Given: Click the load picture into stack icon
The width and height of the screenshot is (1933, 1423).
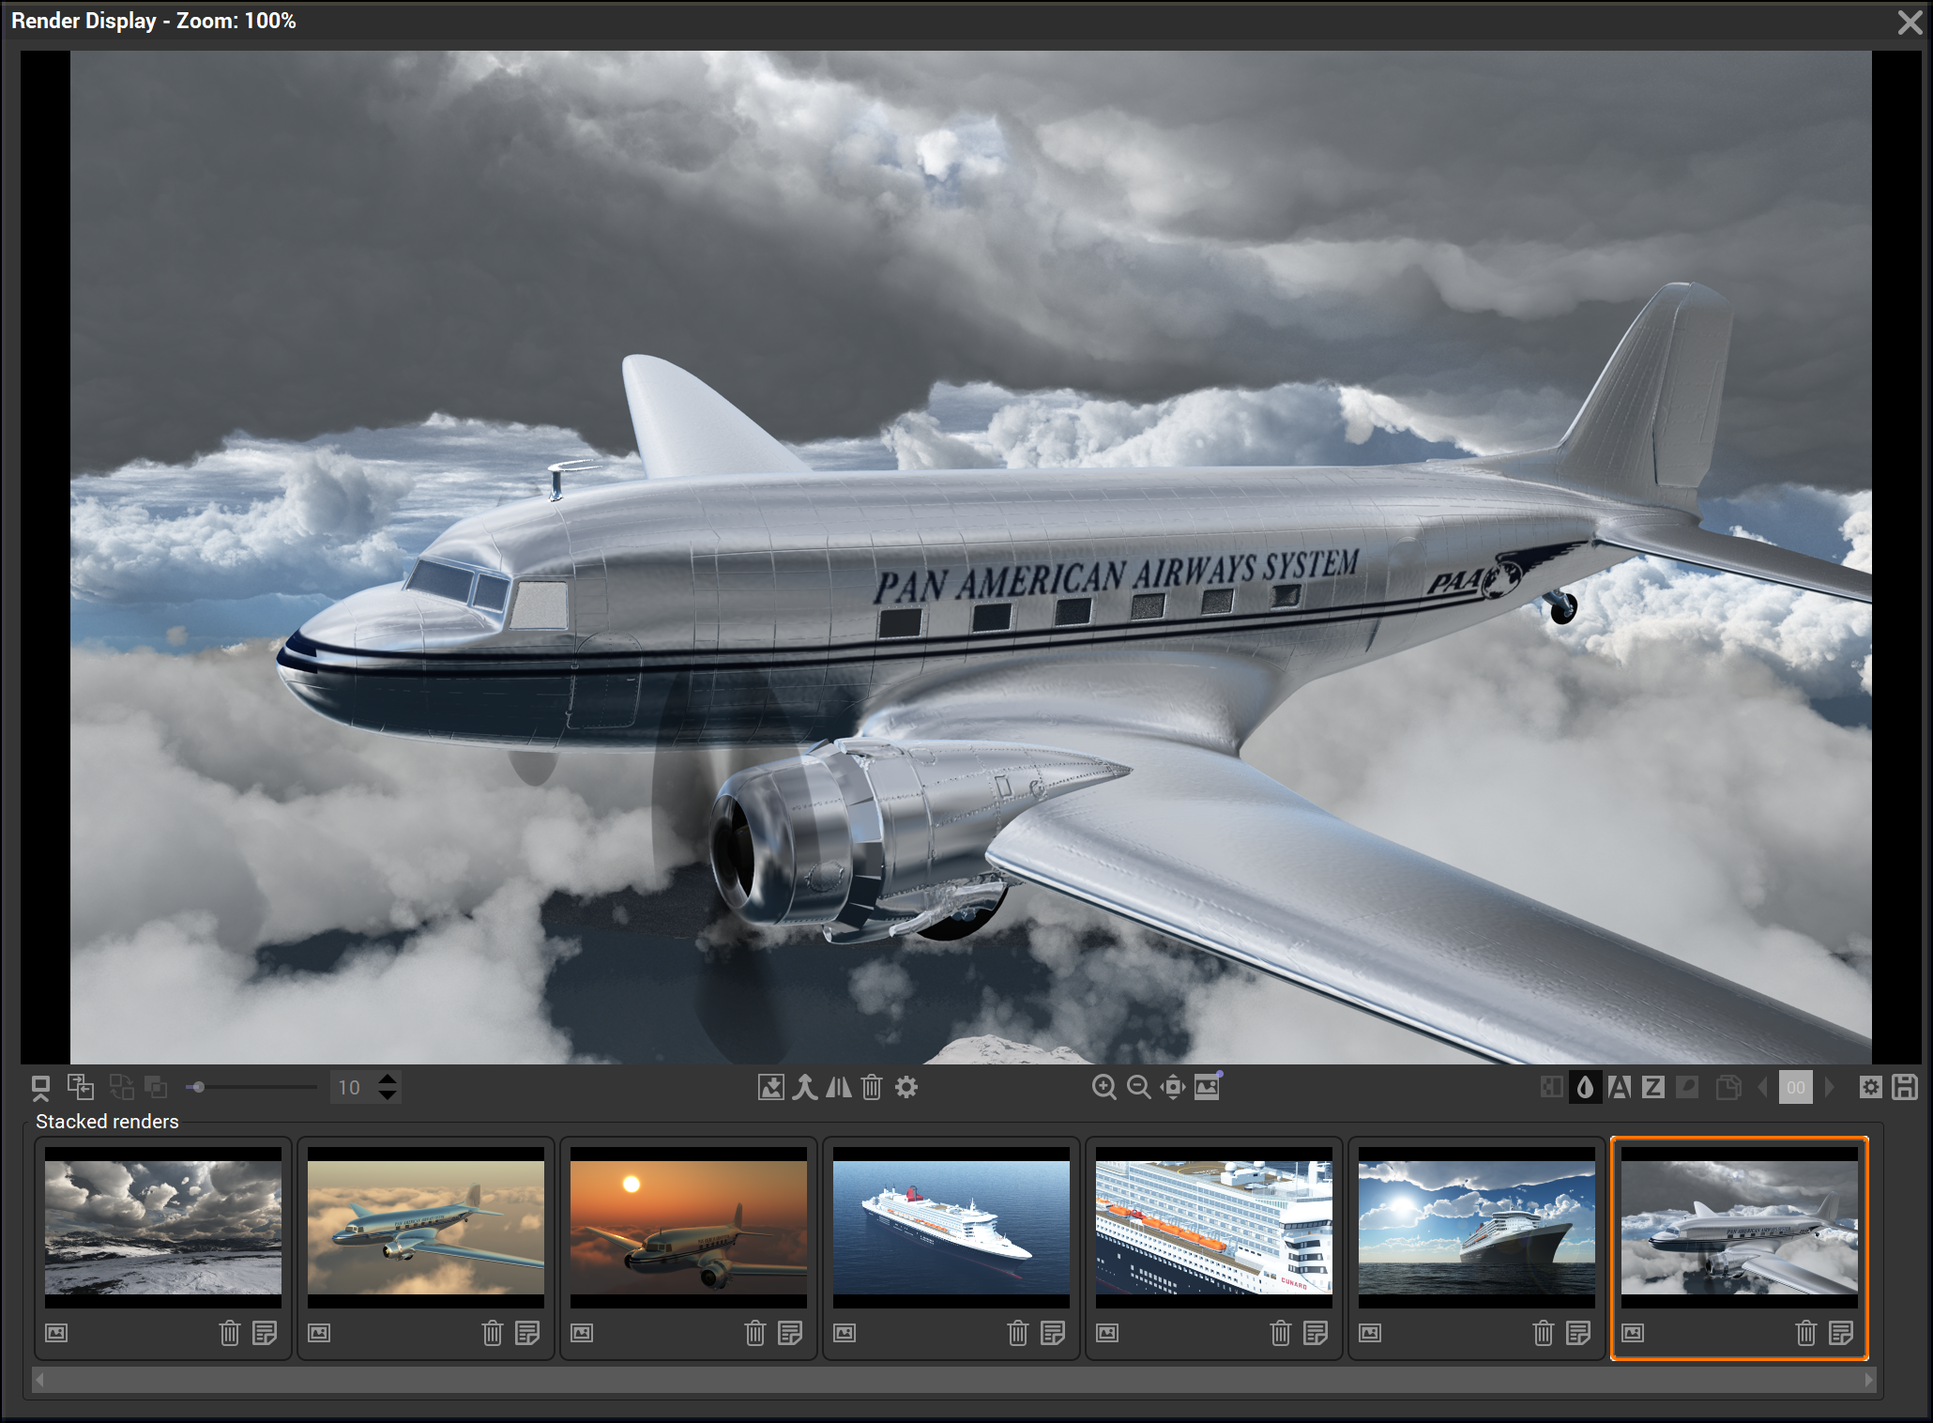Looking at the screenshot, I should pyautogui.click(x=770, y=1087).
